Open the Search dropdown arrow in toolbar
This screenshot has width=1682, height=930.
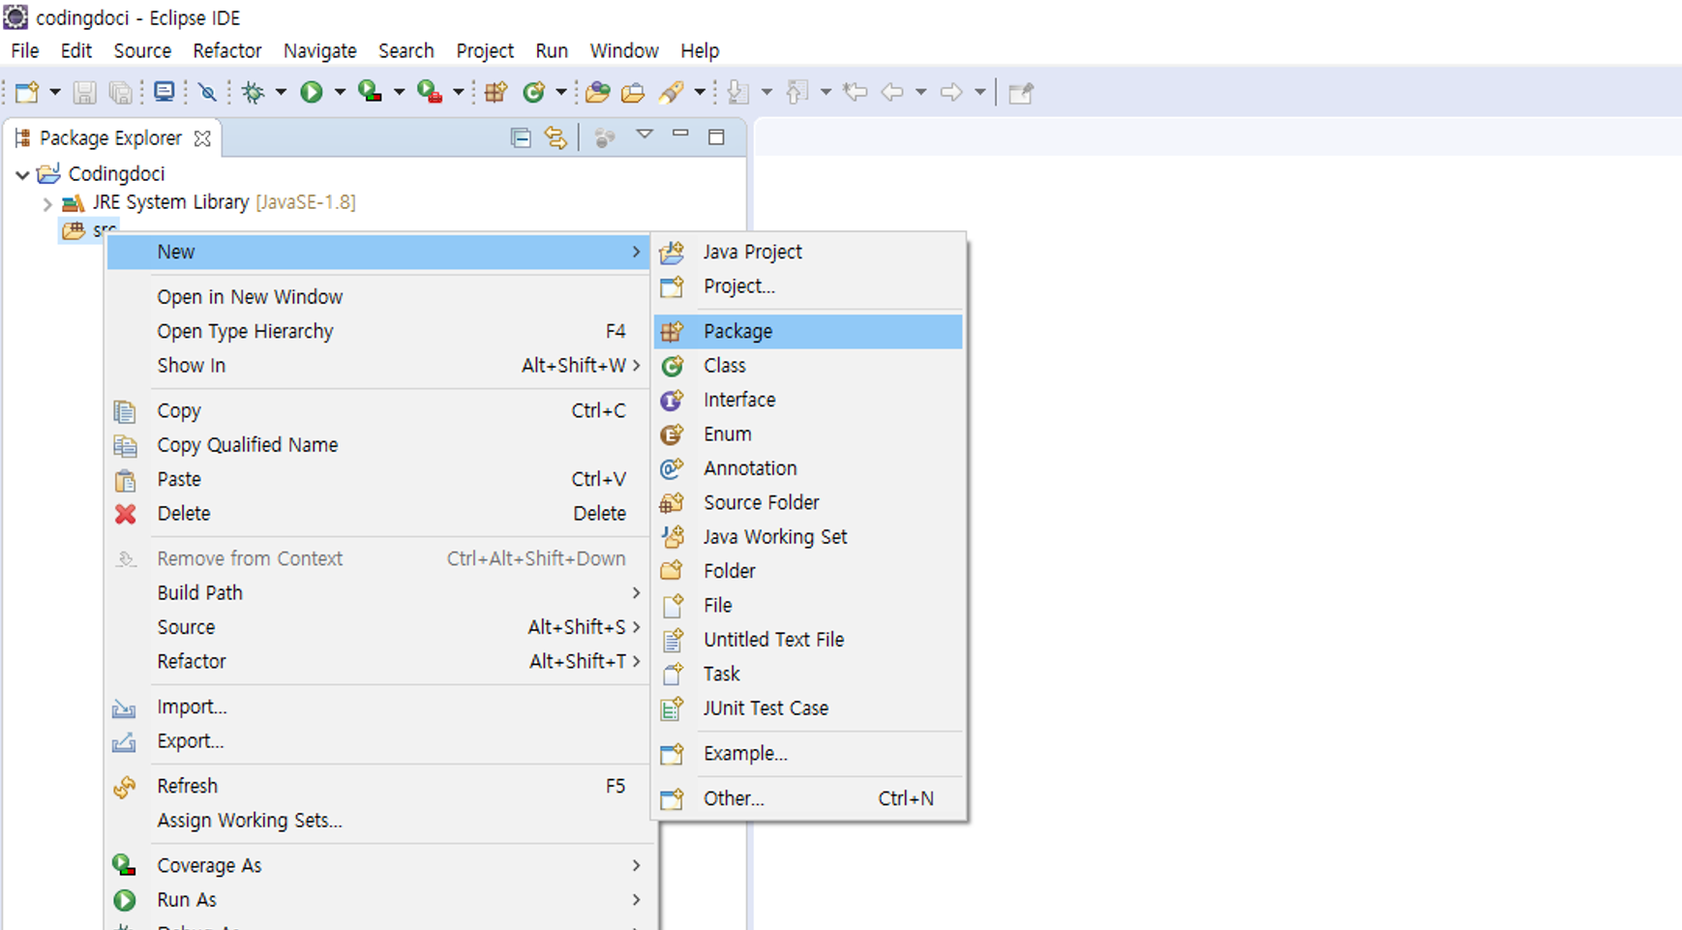pyautogui.click(x=699, y=92)
